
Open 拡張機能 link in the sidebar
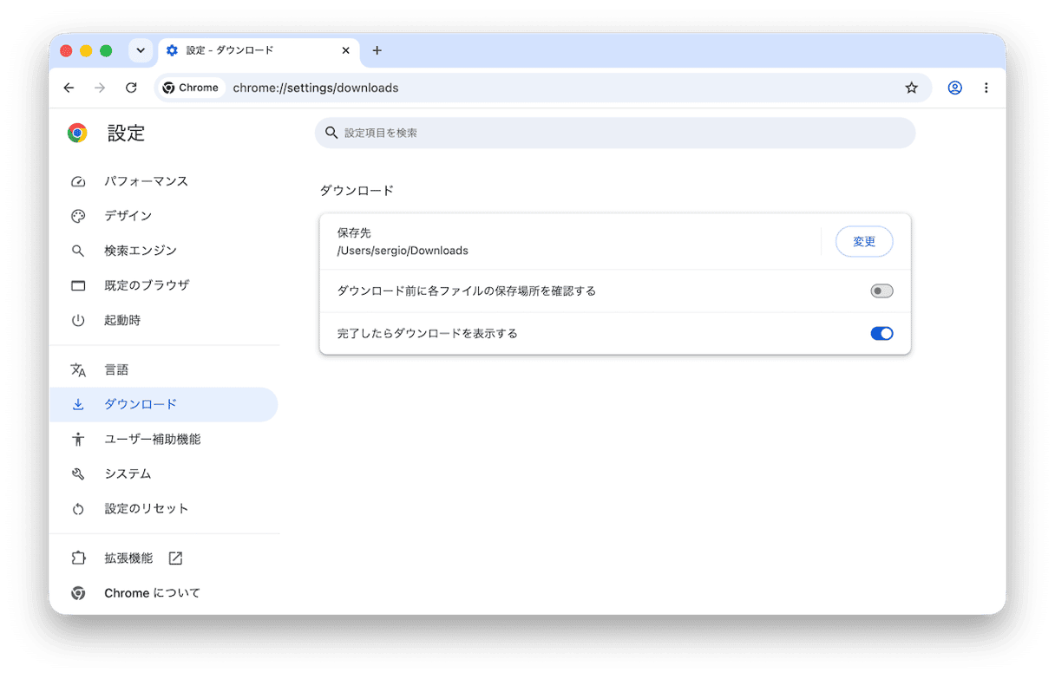click(163, 558)
